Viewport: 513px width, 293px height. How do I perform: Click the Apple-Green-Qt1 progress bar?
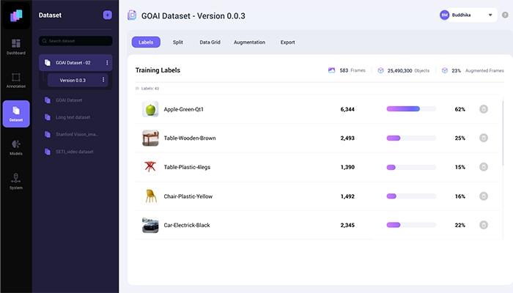pos(411,109)
